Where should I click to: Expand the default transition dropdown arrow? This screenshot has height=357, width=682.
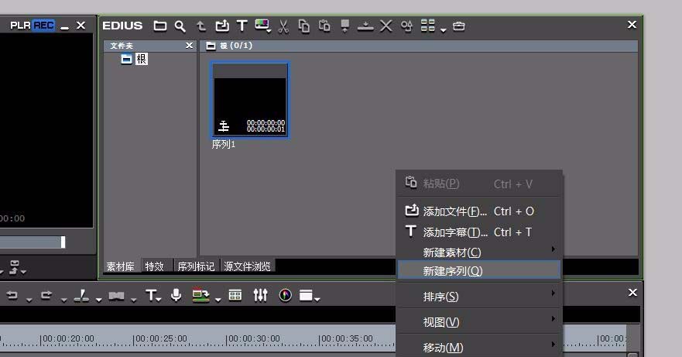[133, 300]
